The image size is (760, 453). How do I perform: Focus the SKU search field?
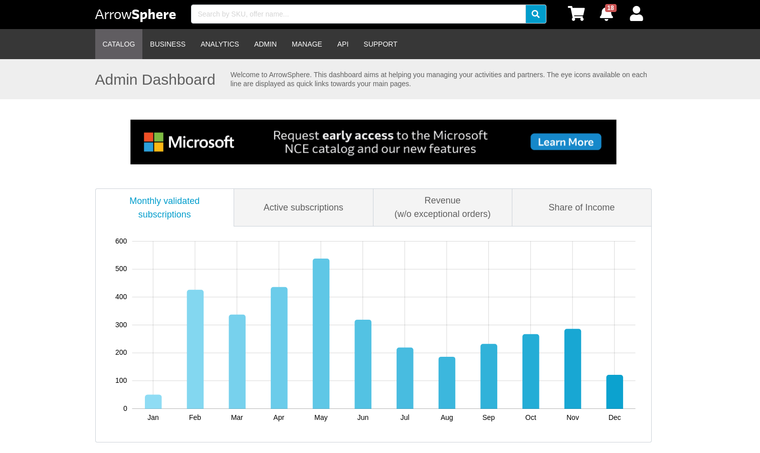pos(358,14)
